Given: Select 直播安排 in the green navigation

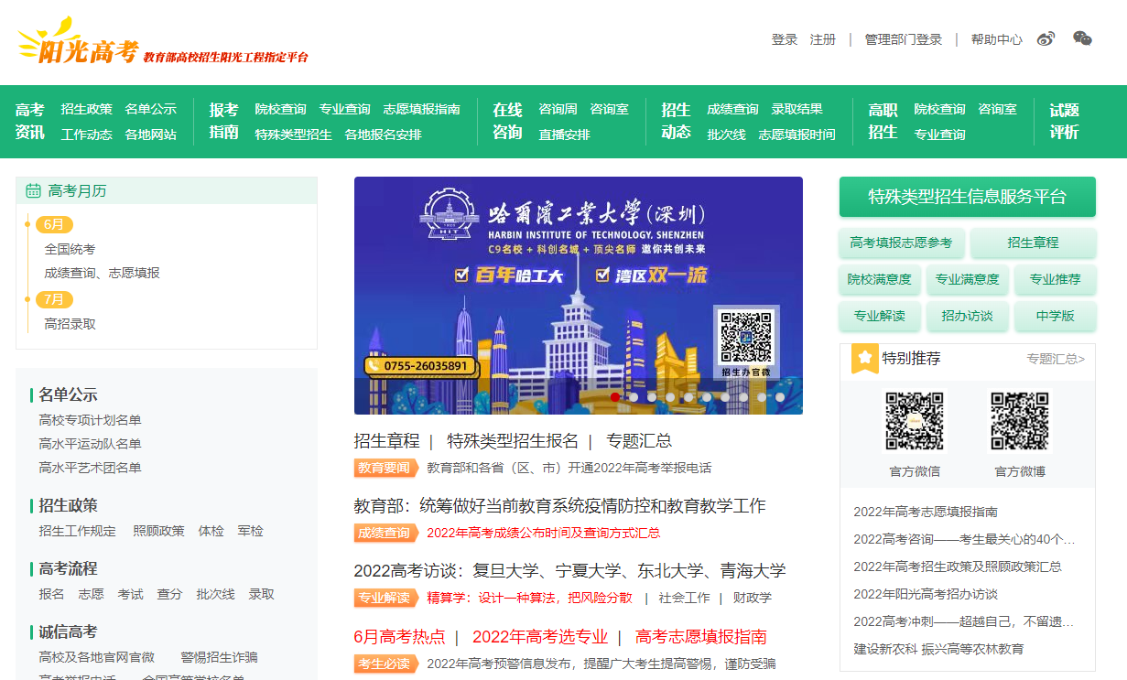Looking at the screenshot, I should coord(565,135).
